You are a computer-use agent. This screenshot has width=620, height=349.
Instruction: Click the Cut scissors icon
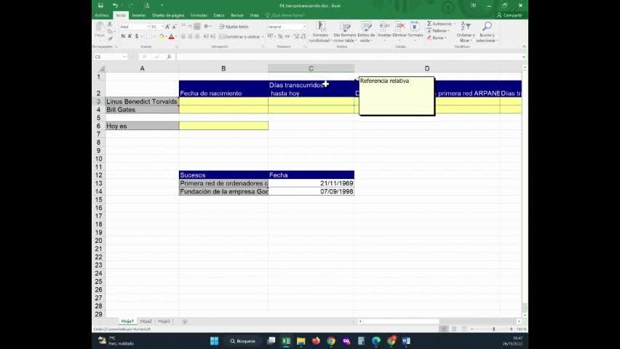(x=110, y=25)
